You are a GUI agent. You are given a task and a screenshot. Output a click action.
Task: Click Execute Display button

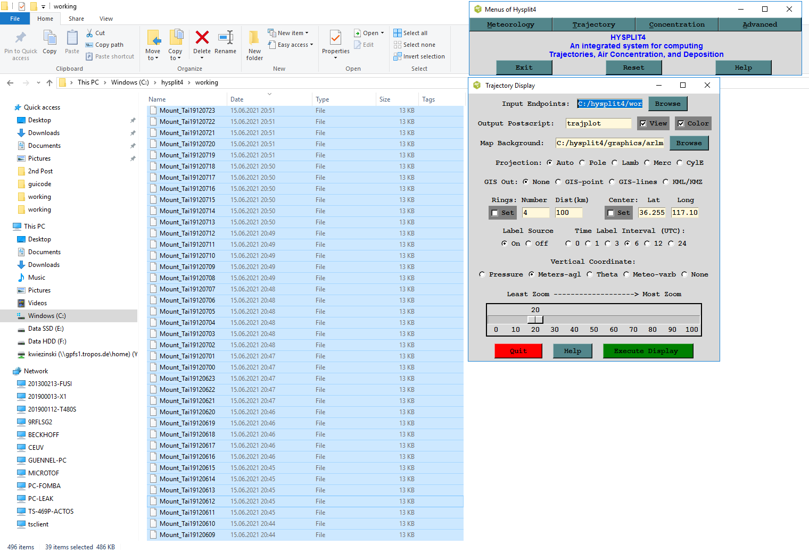point(648,351)
